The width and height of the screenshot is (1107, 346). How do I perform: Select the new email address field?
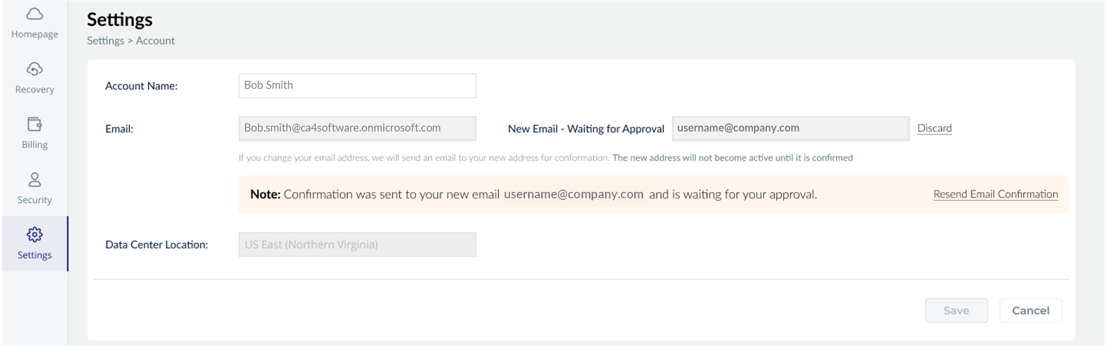(x=790, y=128)
